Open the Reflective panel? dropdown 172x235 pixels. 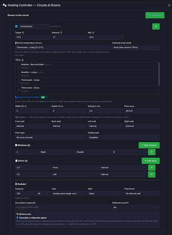(x=136, y=207)
